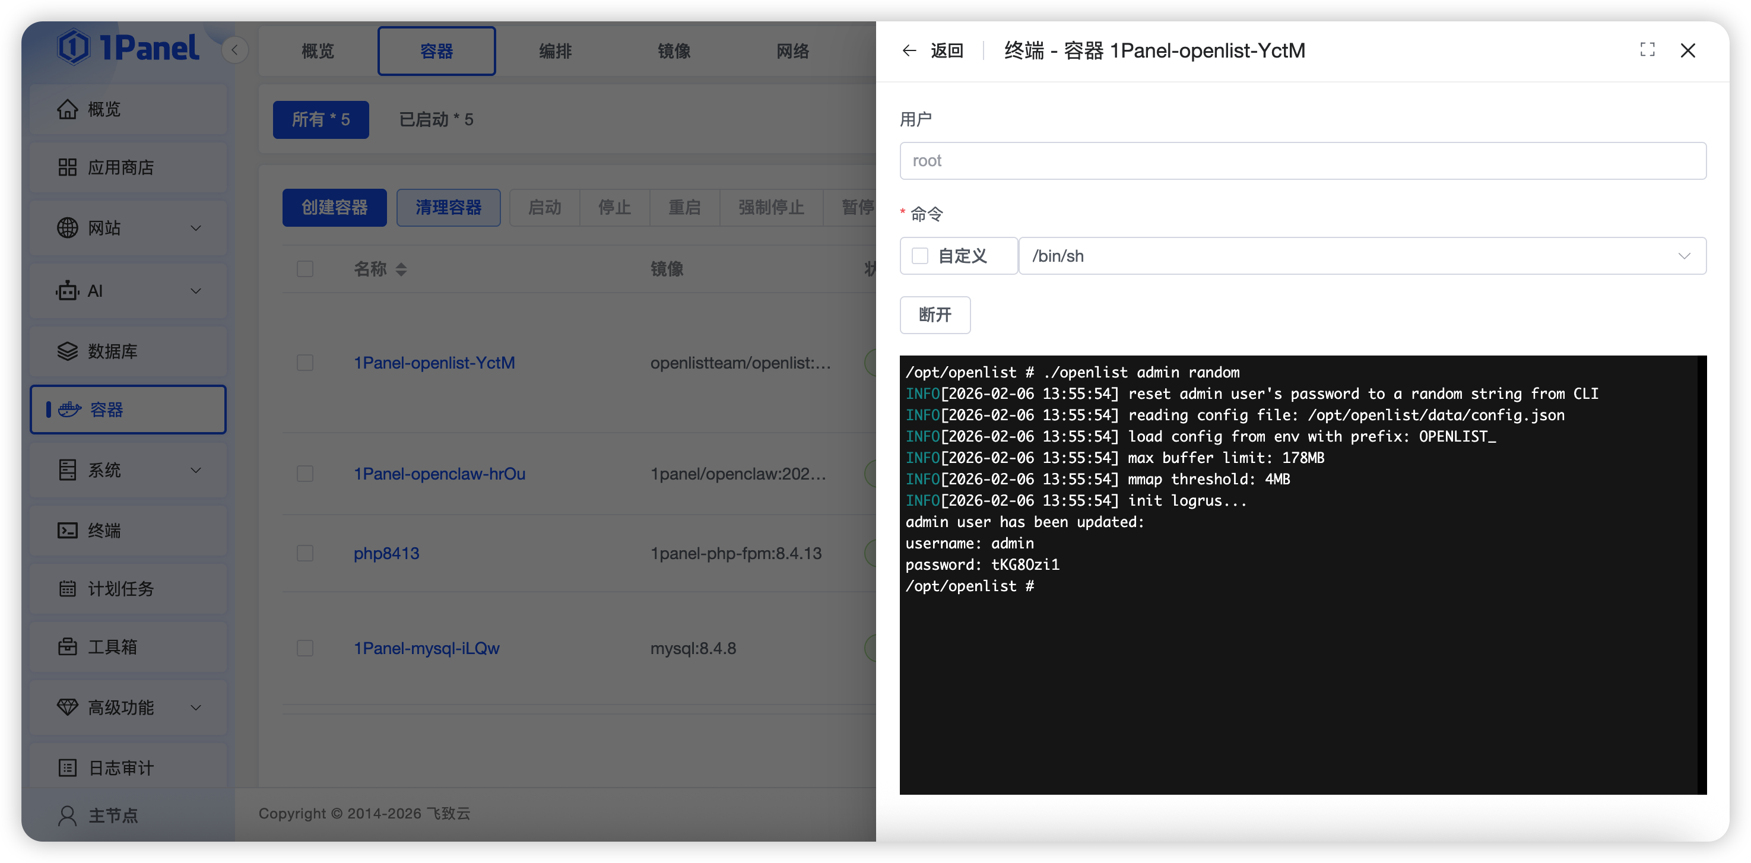Screen dimensions: 1751x863
Task: Tick the select-all checkbox in table header
Action: [x=305, y=269]
